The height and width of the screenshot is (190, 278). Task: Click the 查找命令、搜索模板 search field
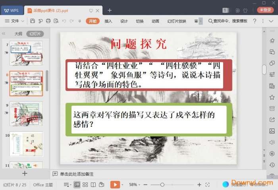[228, 21]
